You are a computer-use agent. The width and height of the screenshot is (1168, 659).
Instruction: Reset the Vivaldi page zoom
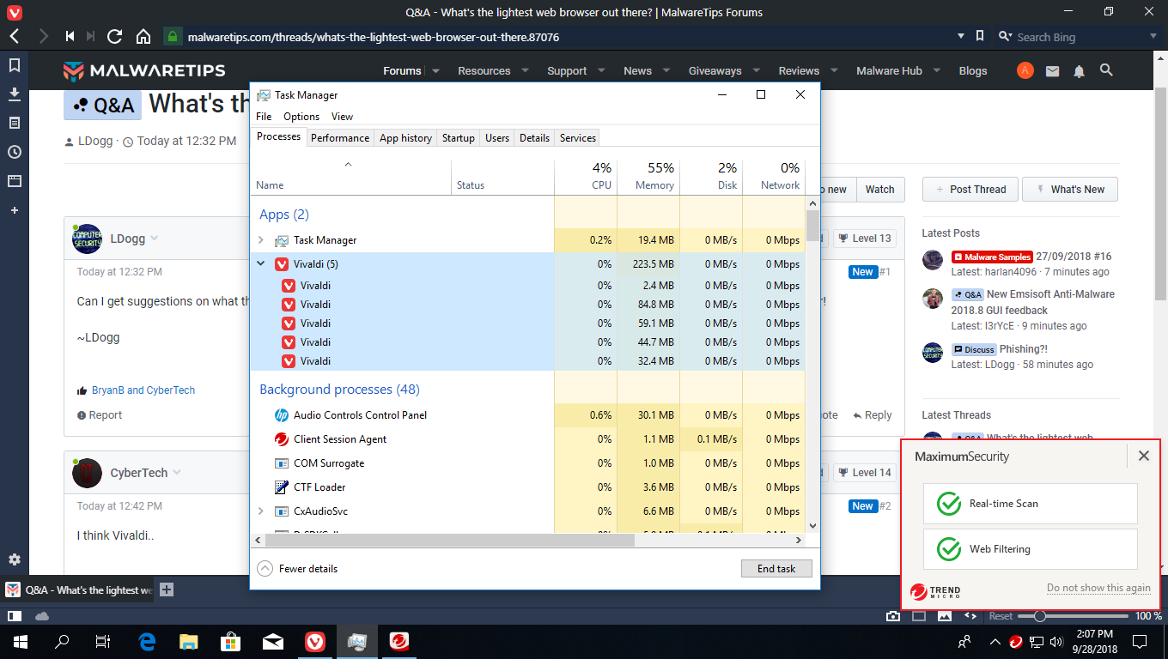pos(1001,616)
